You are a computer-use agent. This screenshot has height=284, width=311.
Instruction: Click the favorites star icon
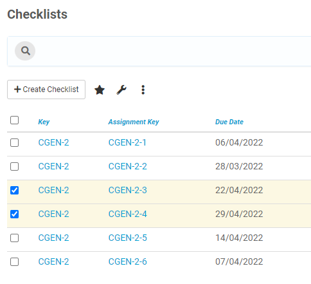(x=100, y=90)
